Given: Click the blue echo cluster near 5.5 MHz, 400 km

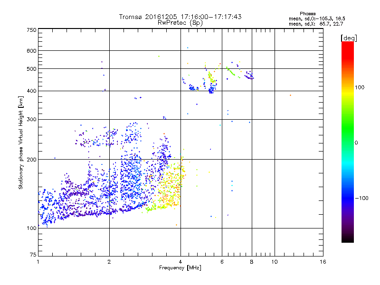Looking at the screenshot, I should coord(212,90).
